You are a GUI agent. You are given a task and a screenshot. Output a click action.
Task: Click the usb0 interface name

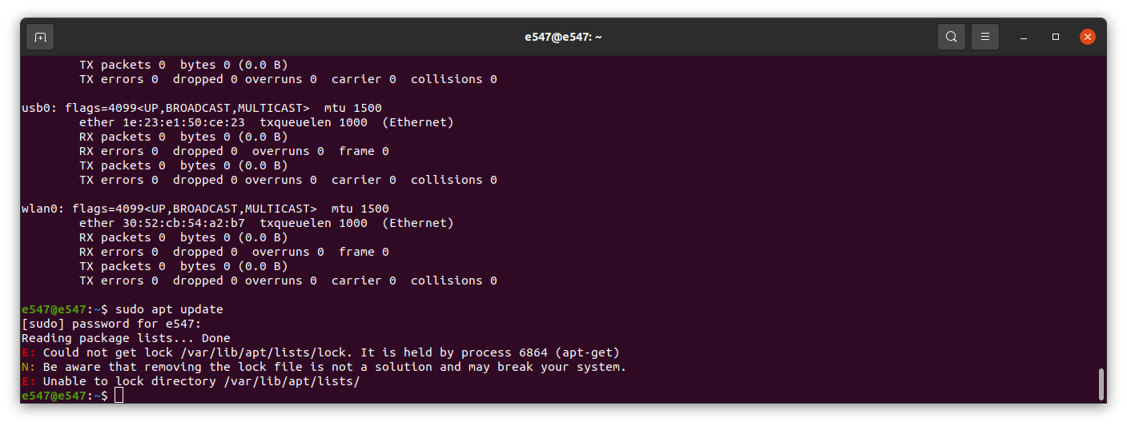[x=36, y=108]
